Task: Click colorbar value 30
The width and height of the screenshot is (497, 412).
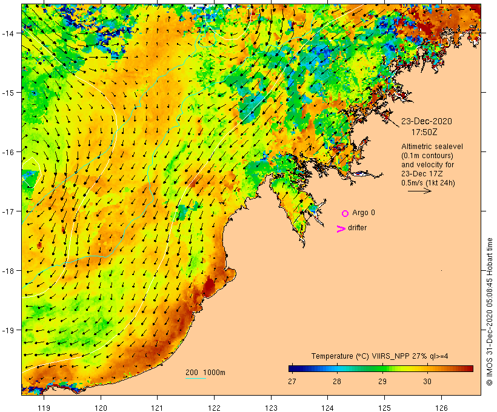Action: tap(427, 381)
